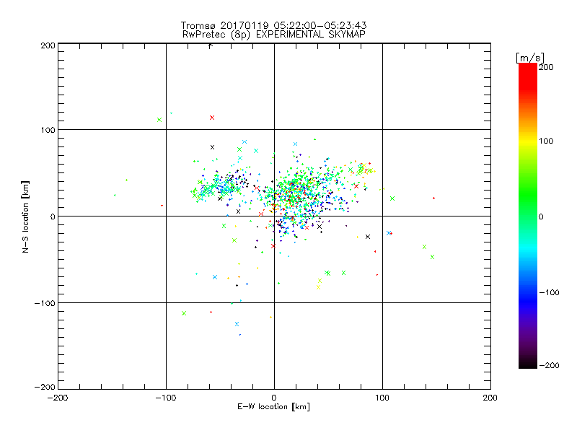The image size is (577, 433).
Task: Select the y-axis tick label "-200"
Action: [x=45, y=387]
